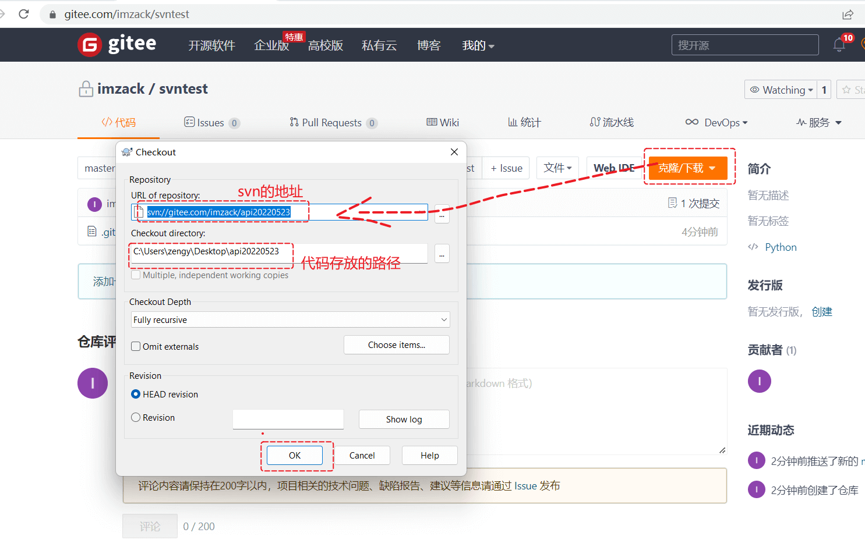Click the browser address bar URL

(x=126, y=14)
